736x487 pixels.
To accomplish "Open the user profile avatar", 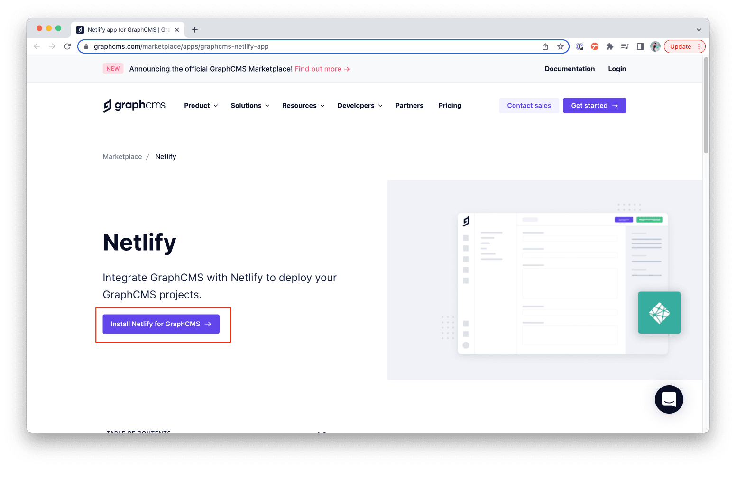I will pos(655,46).
